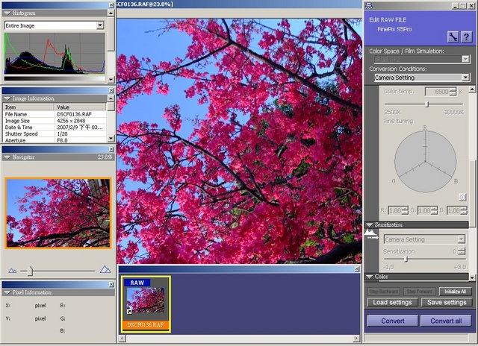The width and height of the screenshot is (478, 346).
Task: Open help with the question mark icon
Action: coord(466,37)
